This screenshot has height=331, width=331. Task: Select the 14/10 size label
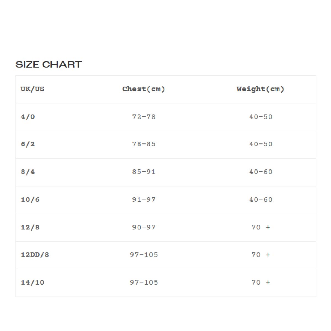33,282
